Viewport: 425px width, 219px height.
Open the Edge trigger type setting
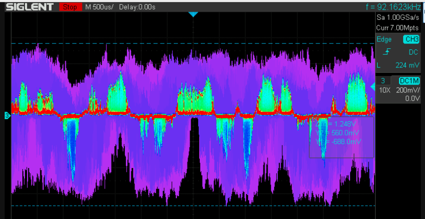point(385,39)
